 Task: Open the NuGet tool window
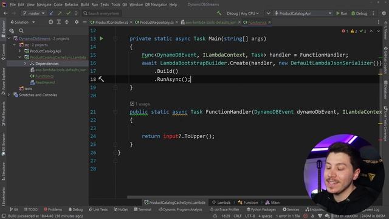(x=121, y=209)
